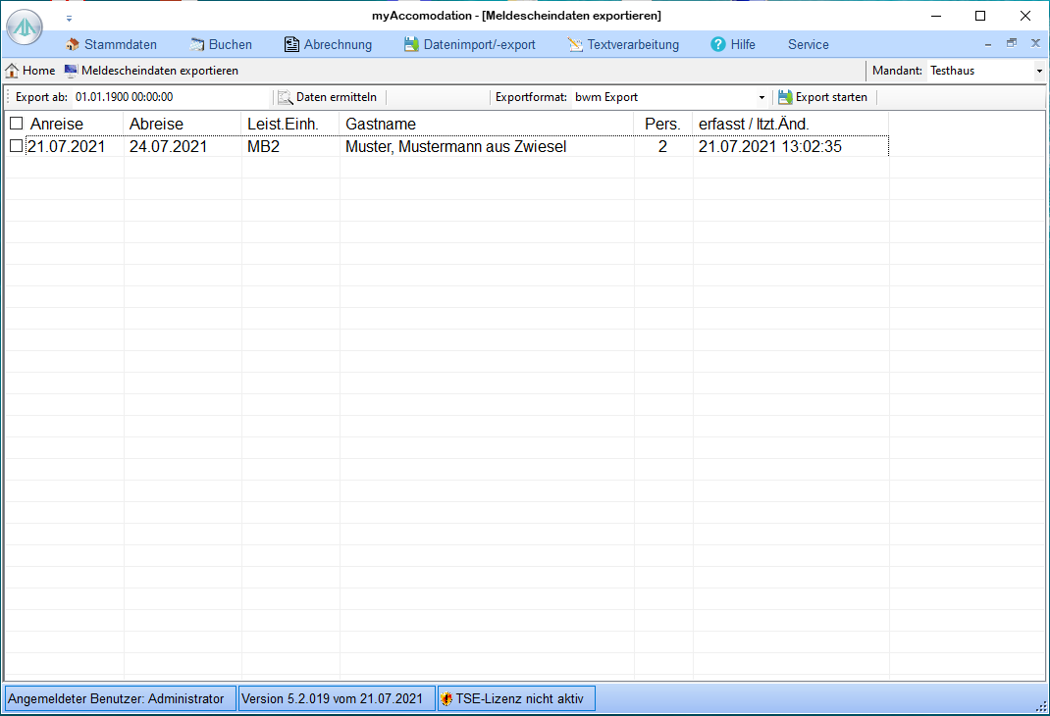Screen dimensions: 1050x716
Task: Open the Exportformat dropdown arrow
Action: click(x=761, y=98)
